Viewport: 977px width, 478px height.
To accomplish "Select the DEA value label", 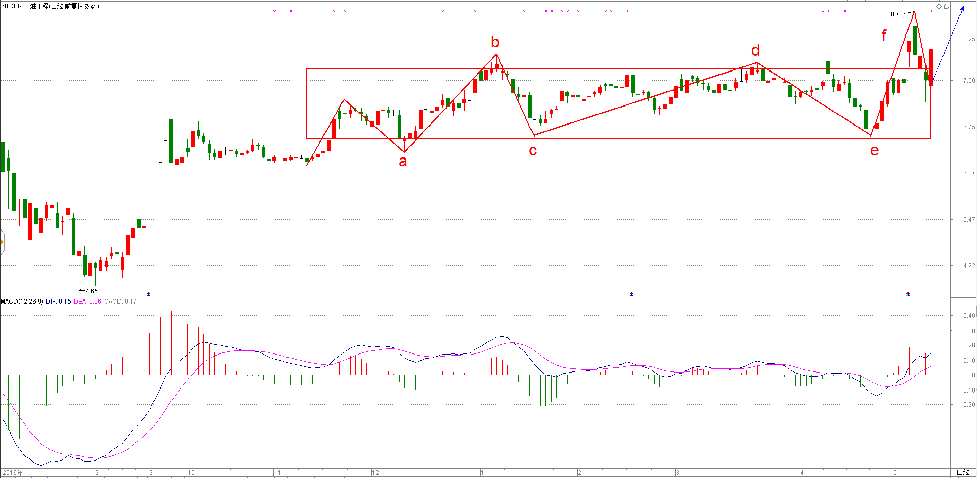I will [88, 302].
